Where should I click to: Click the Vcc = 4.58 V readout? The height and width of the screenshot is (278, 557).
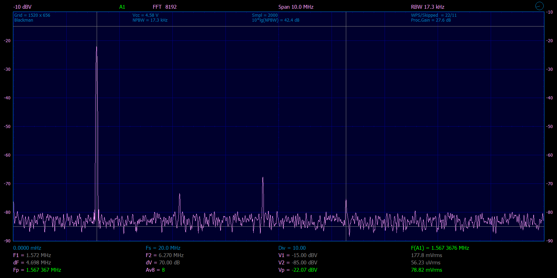(x=146, y=15)
